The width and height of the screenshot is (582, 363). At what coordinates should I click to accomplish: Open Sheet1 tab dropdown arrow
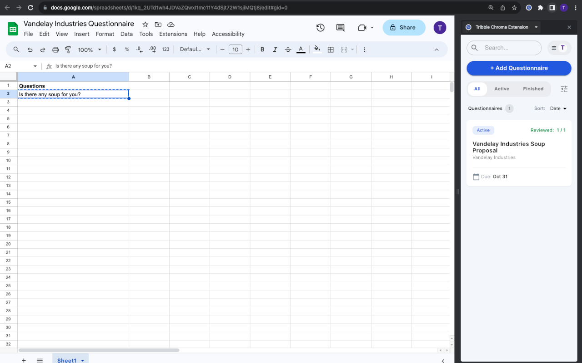82,361
